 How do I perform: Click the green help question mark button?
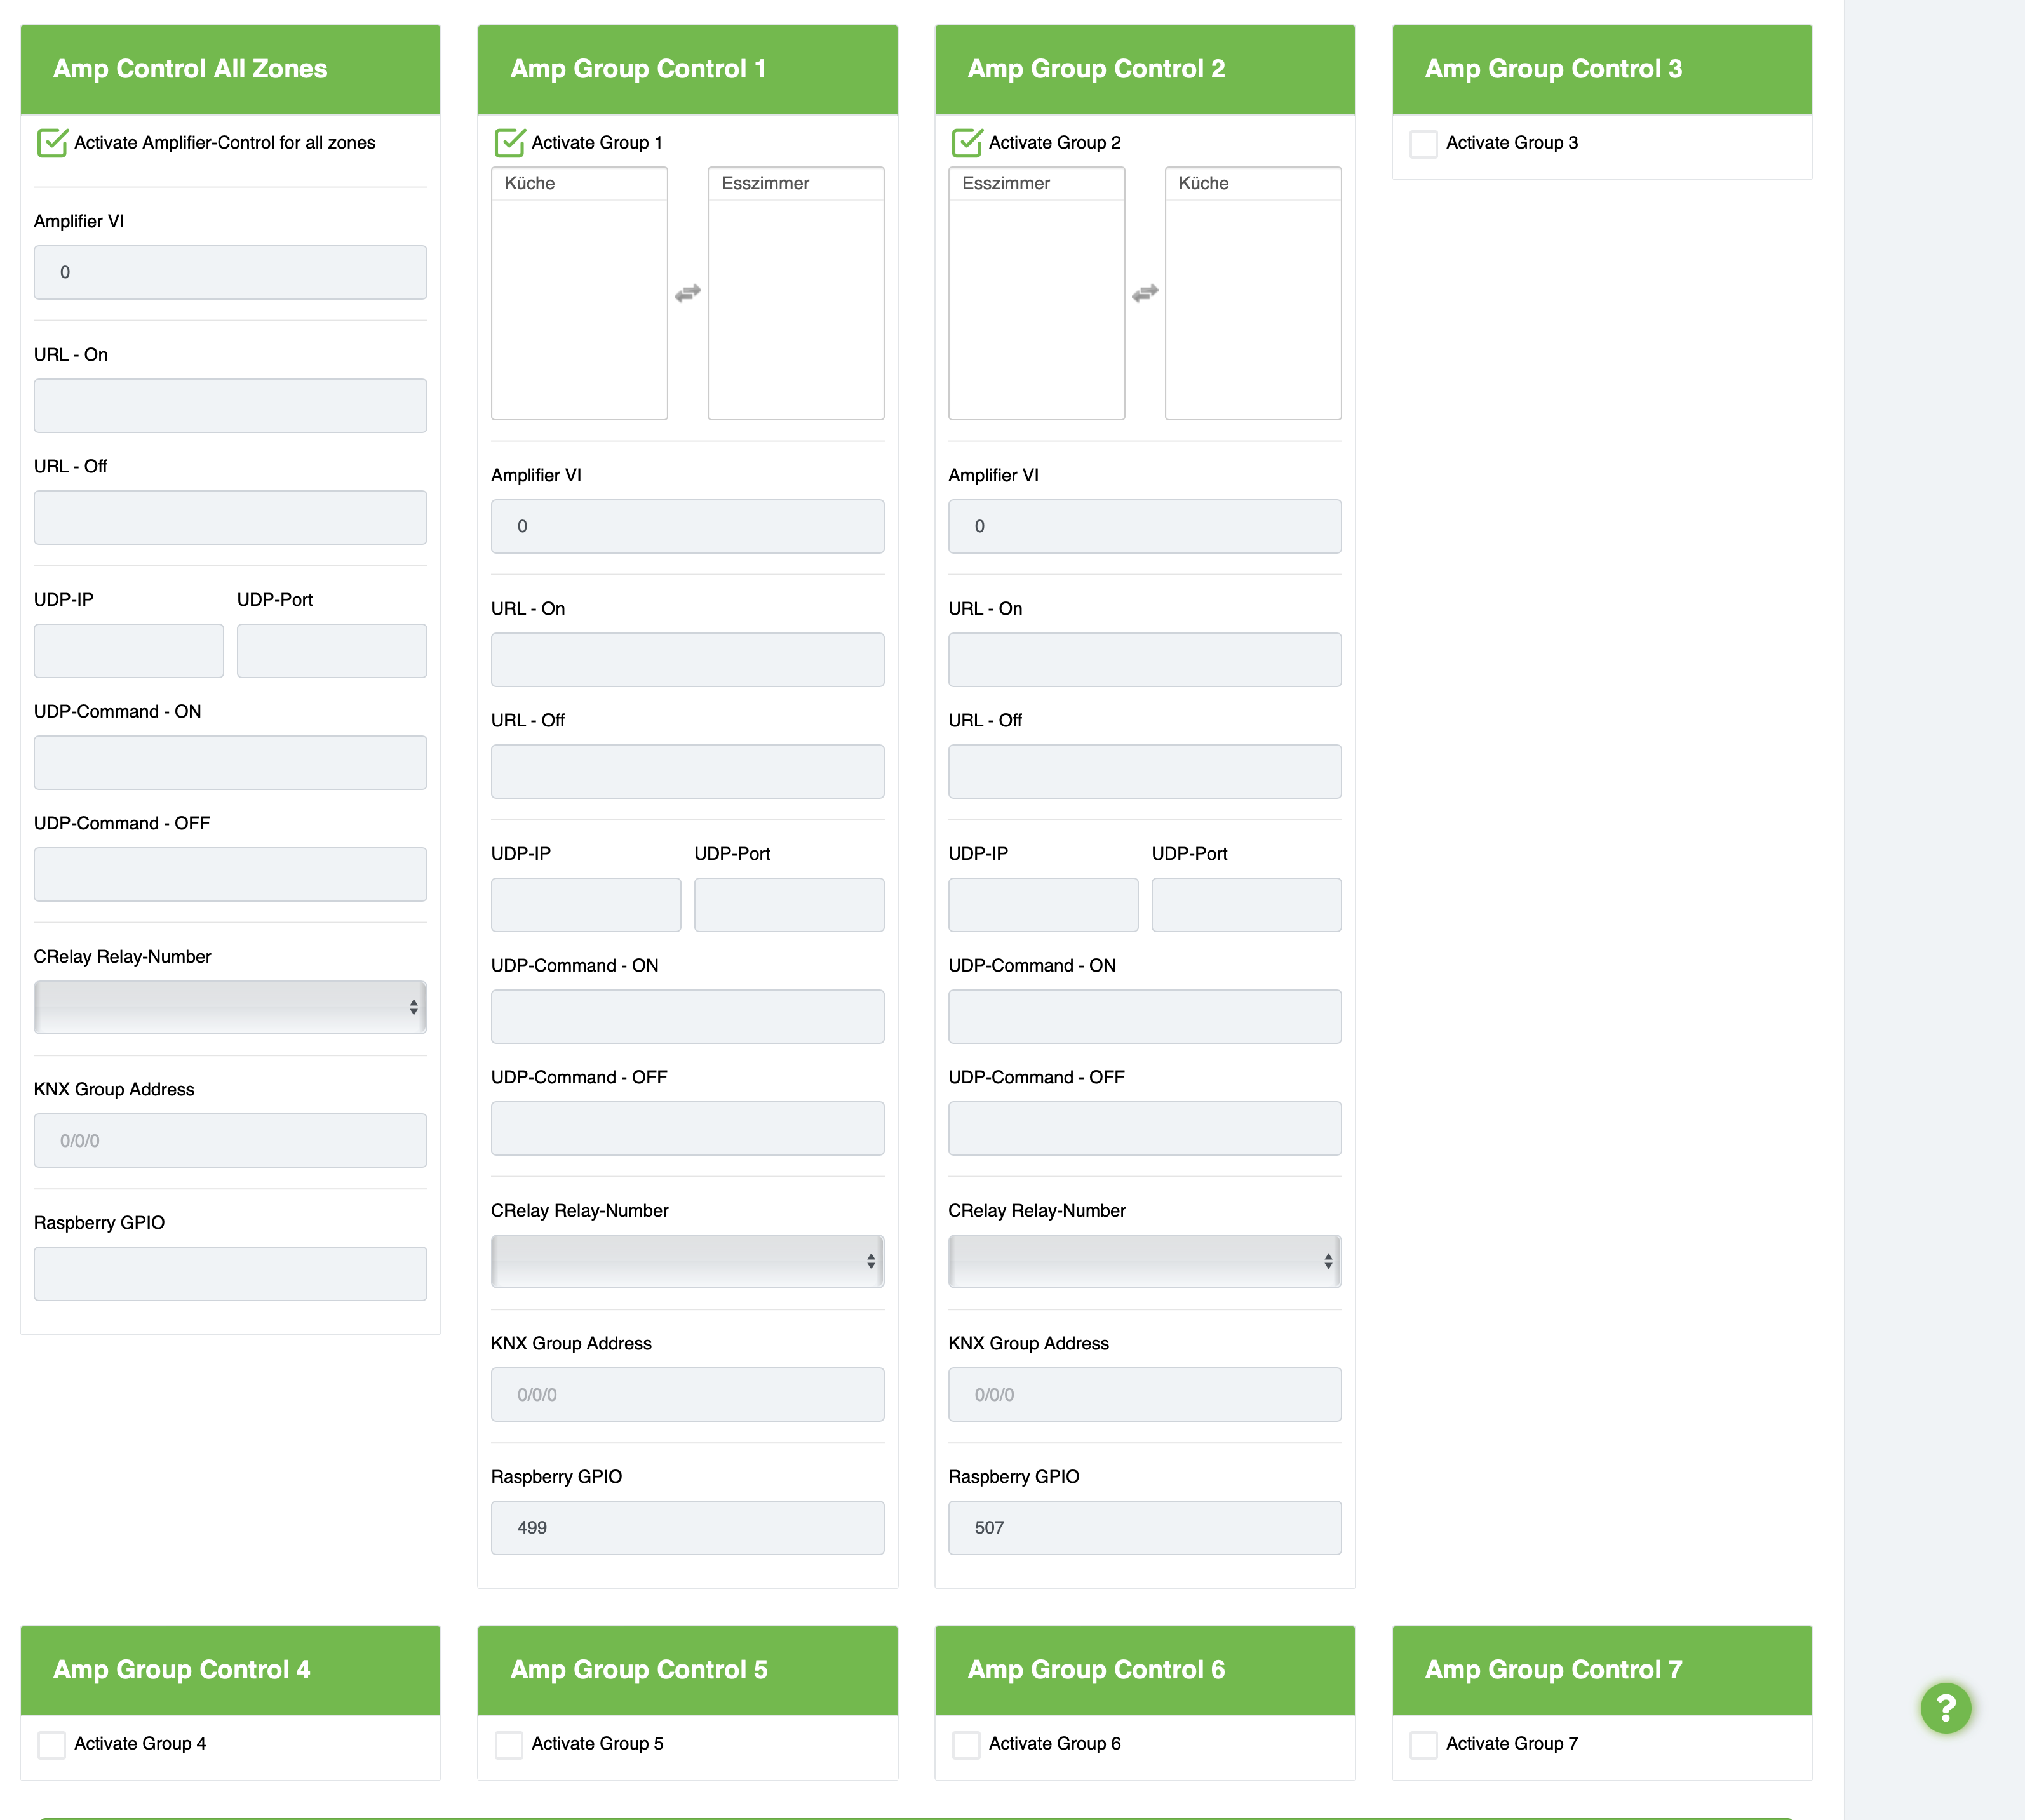1945,1708
